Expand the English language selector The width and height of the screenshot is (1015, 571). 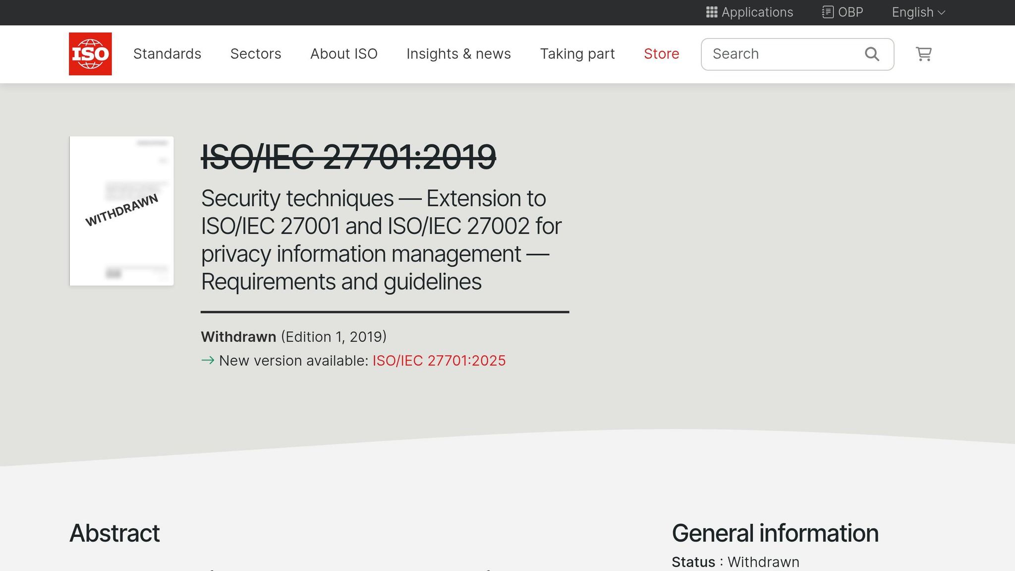917,12
